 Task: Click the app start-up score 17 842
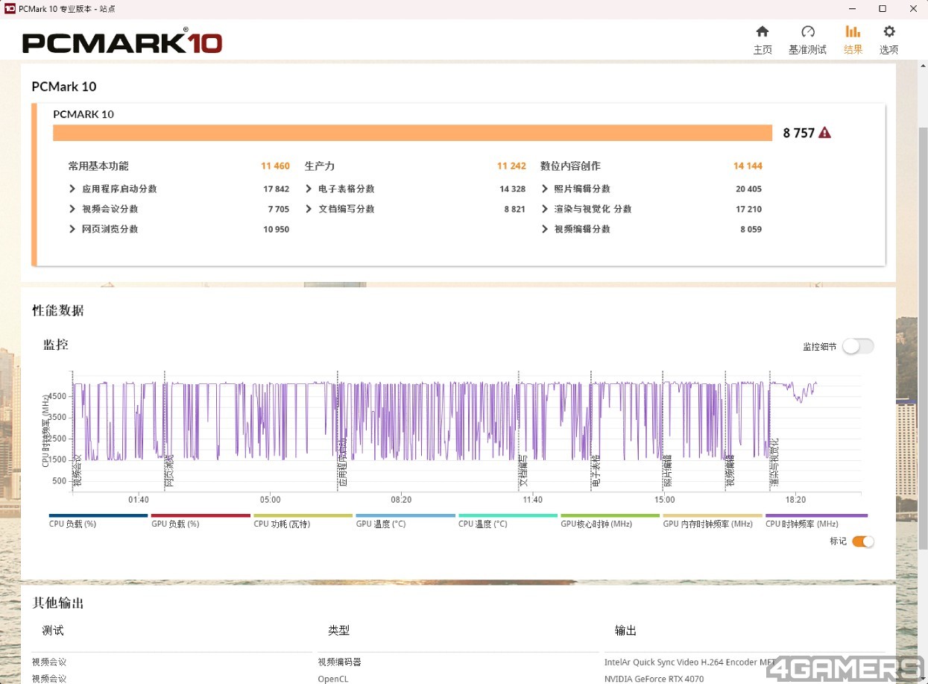pyautogui.click(x=276, y=189)
